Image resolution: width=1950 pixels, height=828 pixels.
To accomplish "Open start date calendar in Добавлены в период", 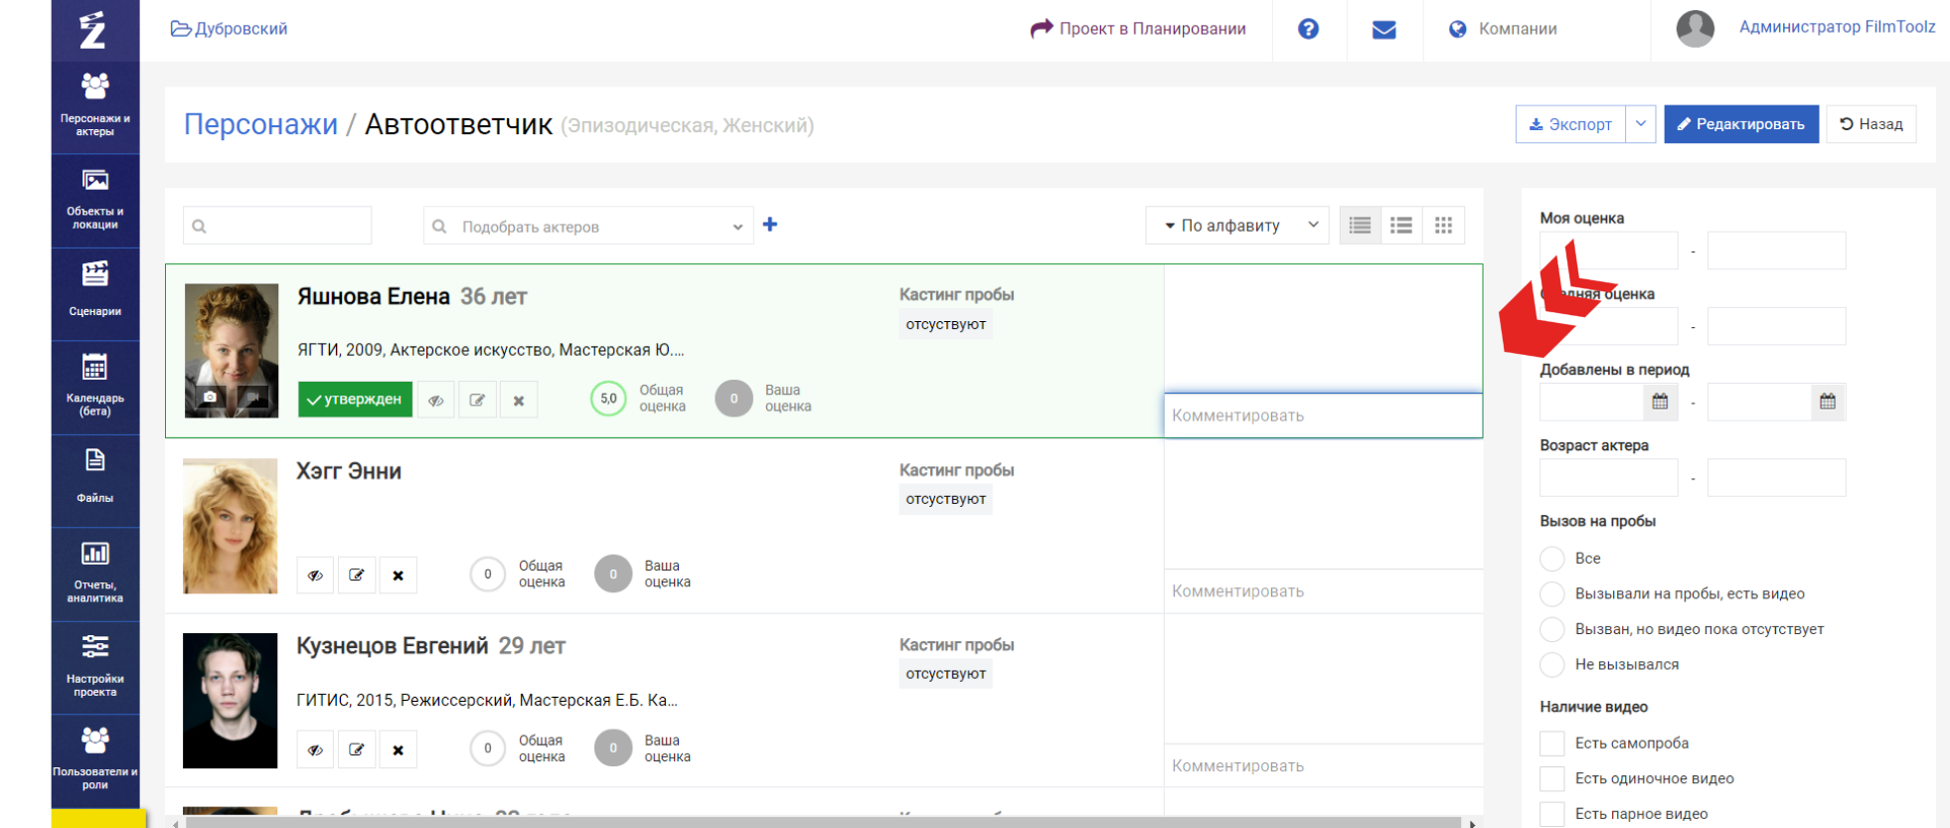I will (x=1660, y=402).
